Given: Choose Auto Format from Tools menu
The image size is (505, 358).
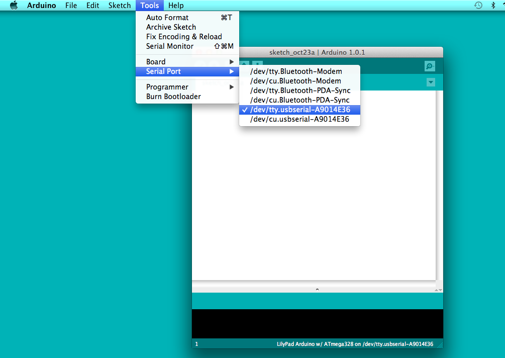Looking at the screenshot, I should [187, 18].
